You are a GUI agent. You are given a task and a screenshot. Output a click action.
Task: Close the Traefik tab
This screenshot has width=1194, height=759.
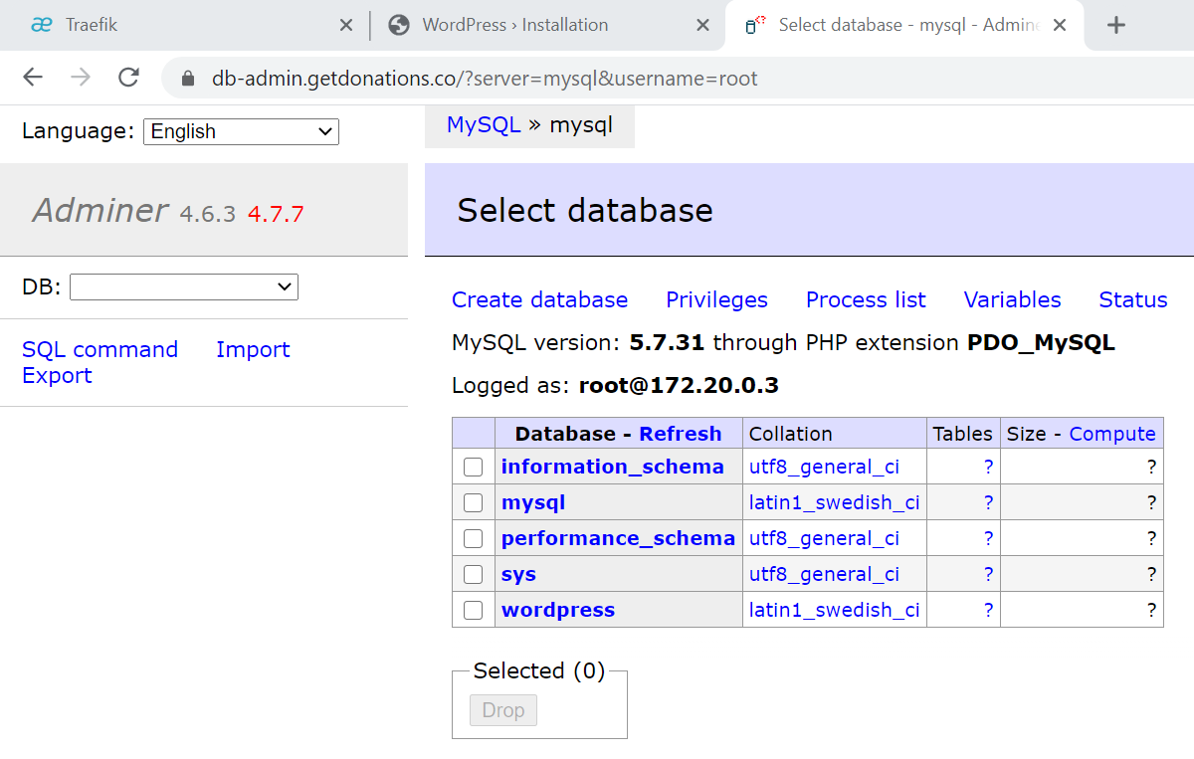pos(345,26)
